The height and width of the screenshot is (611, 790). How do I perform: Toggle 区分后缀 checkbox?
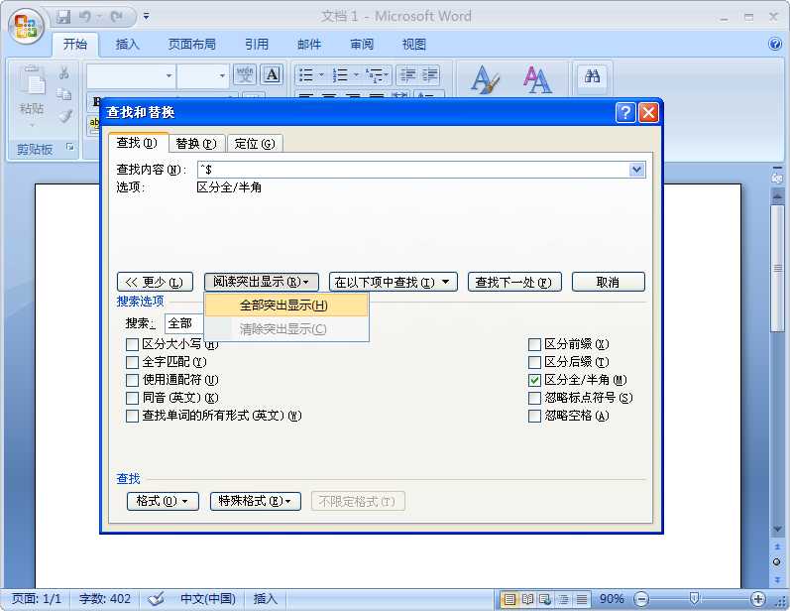[x=534, y=362]
